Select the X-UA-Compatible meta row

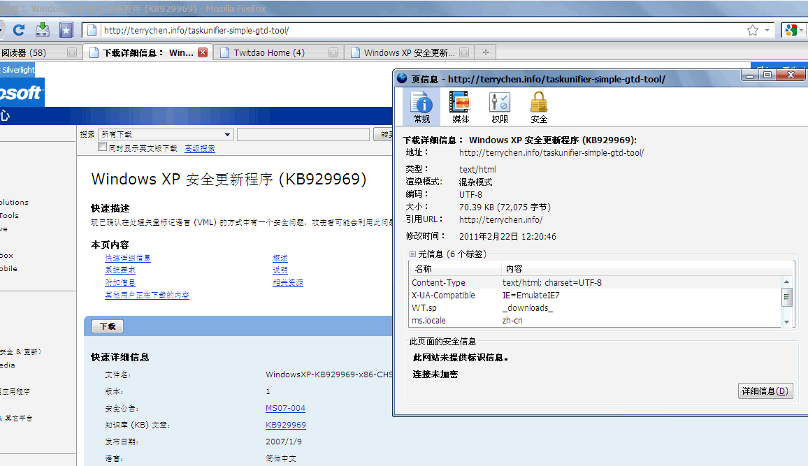pos(596,295)
